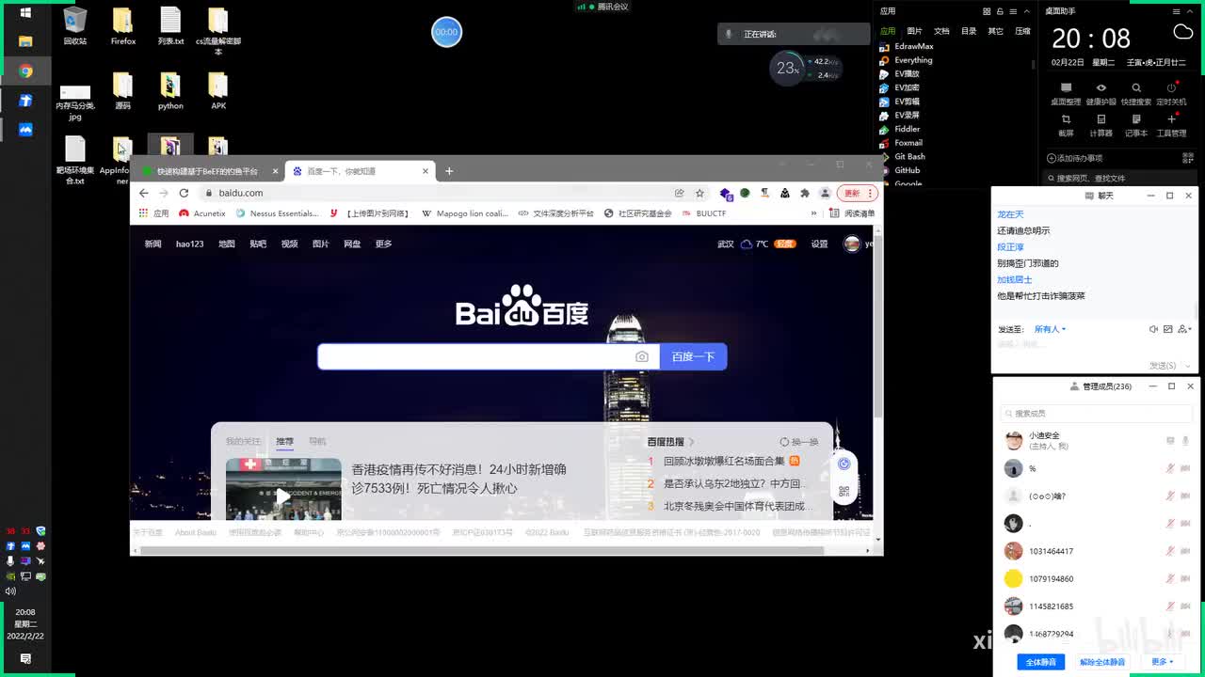The image size is (1205, 677).
Task: Click the 定时关机 scheduled shutdown icon
Action: (x=1171, y=93)
